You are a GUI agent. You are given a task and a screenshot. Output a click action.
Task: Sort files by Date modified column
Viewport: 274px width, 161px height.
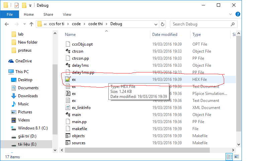(165, 35)
